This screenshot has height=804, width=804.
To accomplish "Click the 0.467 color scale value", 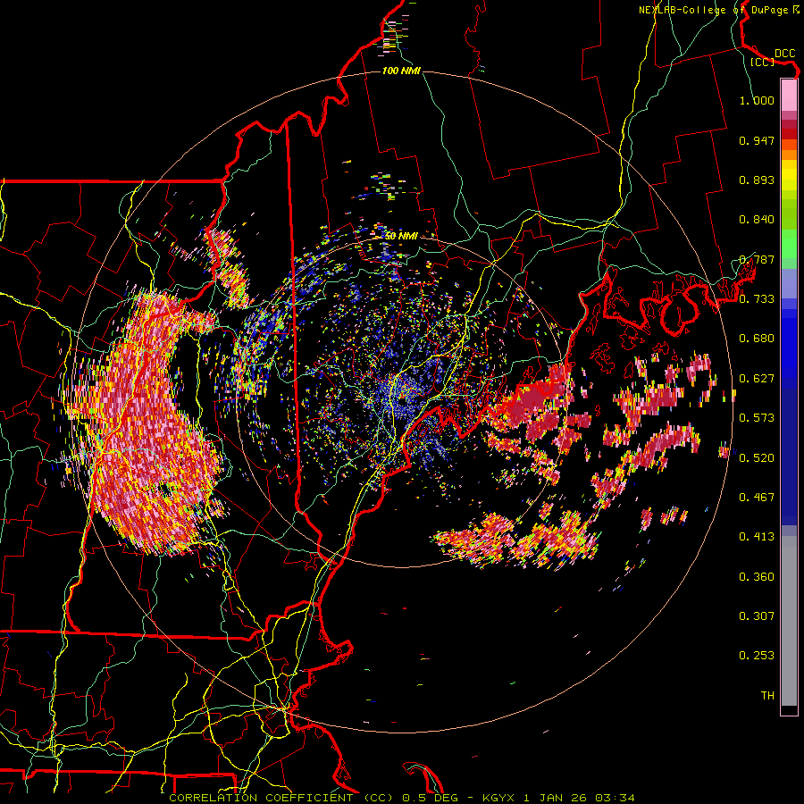I will (x=757, y=498).
